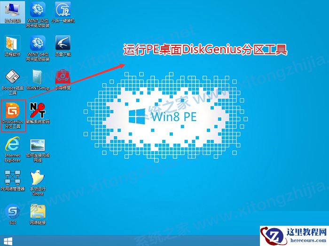The image size is (329, 246).
Task: Open the 破解系统密码 NT key icon
Action: tap(38, 113)
